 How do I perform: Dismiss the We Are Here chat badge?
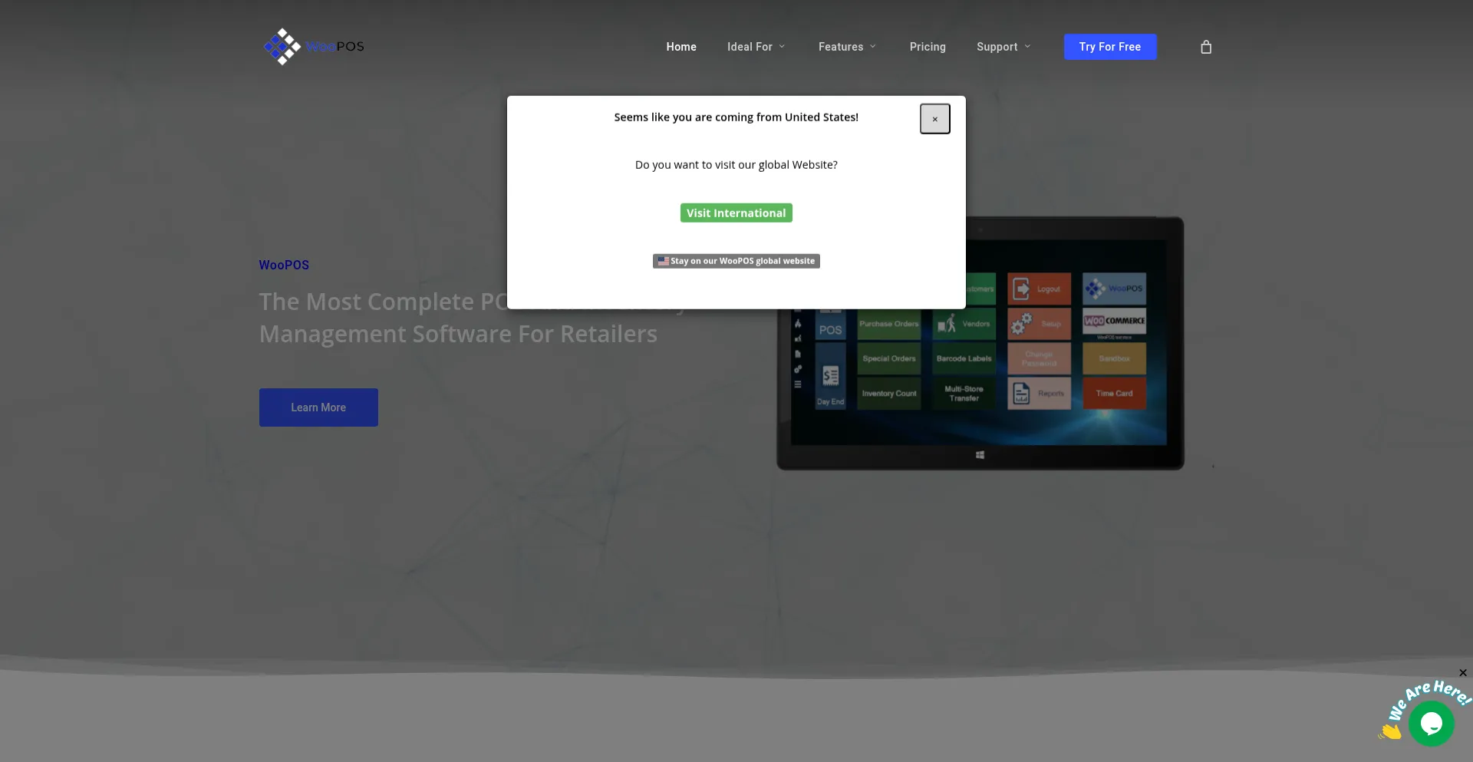(x=1462, y=673)
